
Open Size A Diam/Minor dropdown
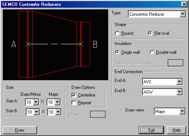point(36,102)
